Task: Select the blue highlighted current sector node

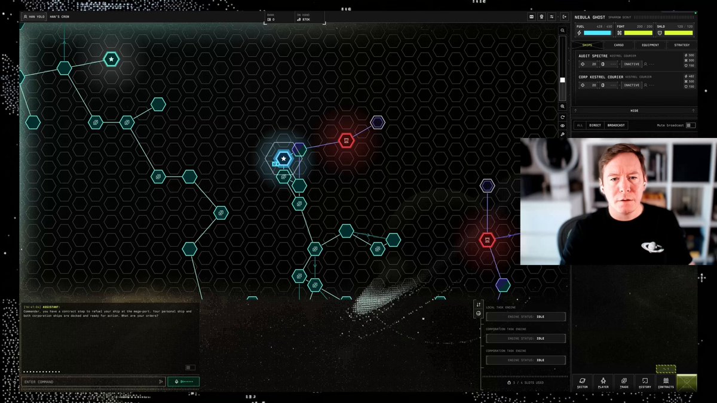Action: 283,159
